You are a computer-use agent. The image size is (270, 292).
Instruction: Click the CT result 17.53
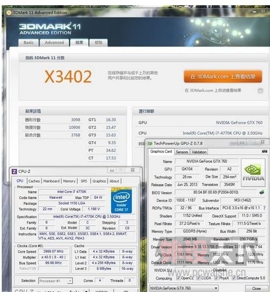point(111,158)
